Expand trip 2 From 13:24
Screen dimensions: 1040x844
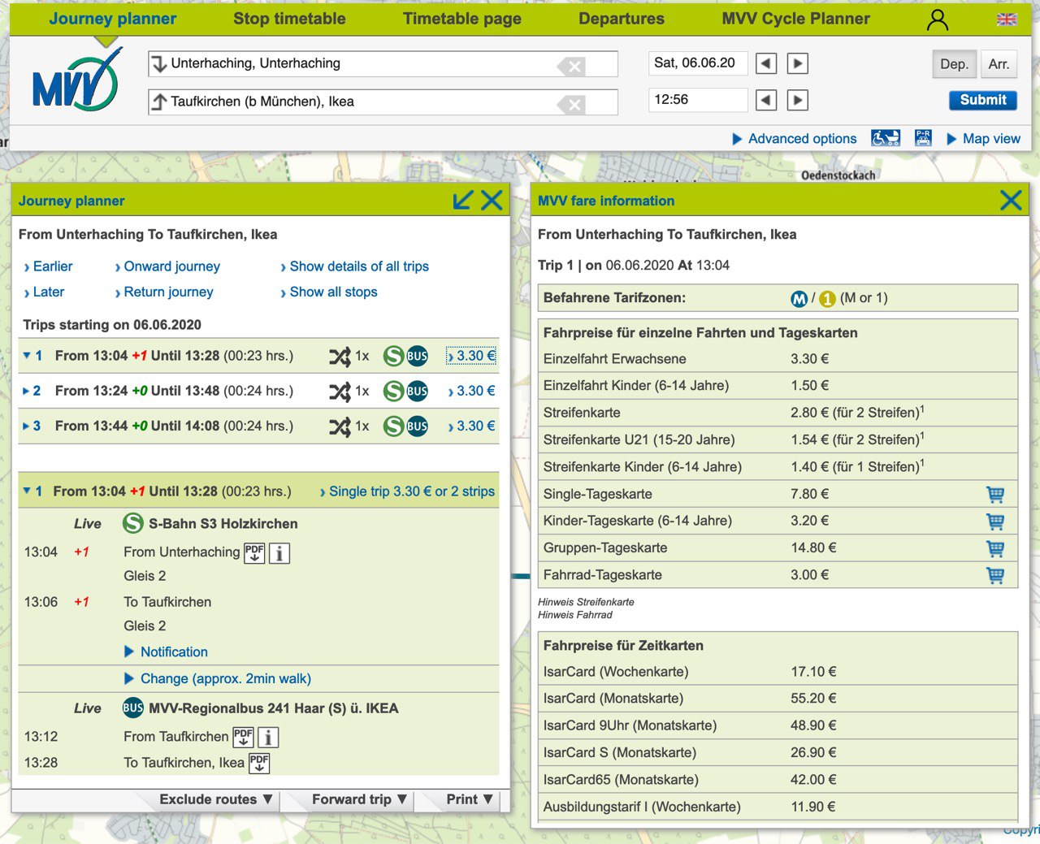click(x=26, y=391)
